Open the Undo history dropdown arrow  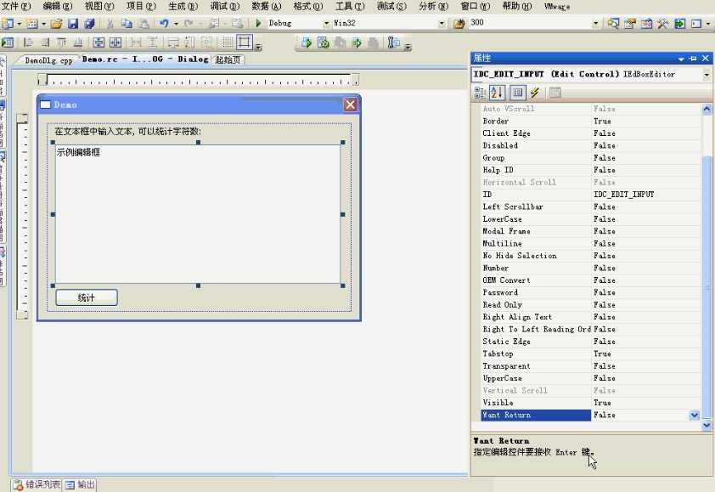click(x=176, y=23)
